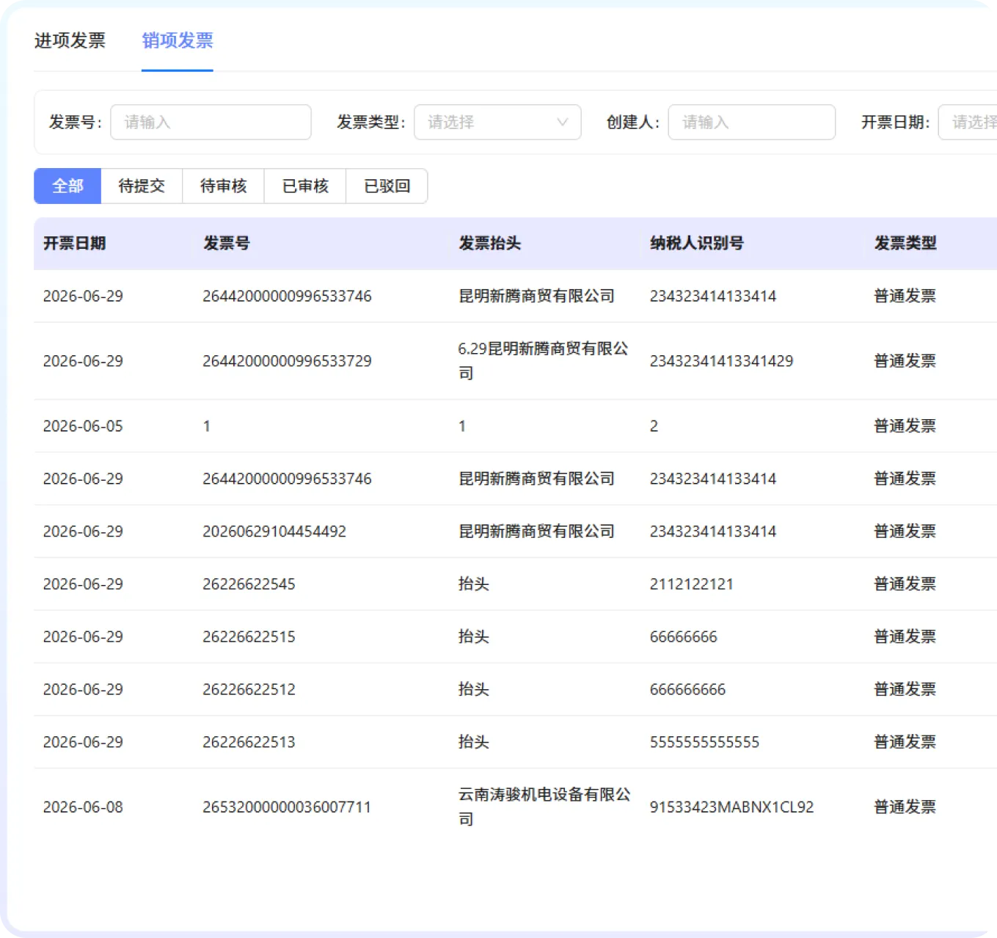Filter by 待审核 status
This screenshot has height=938, width=997.
[x=224, y=186]
